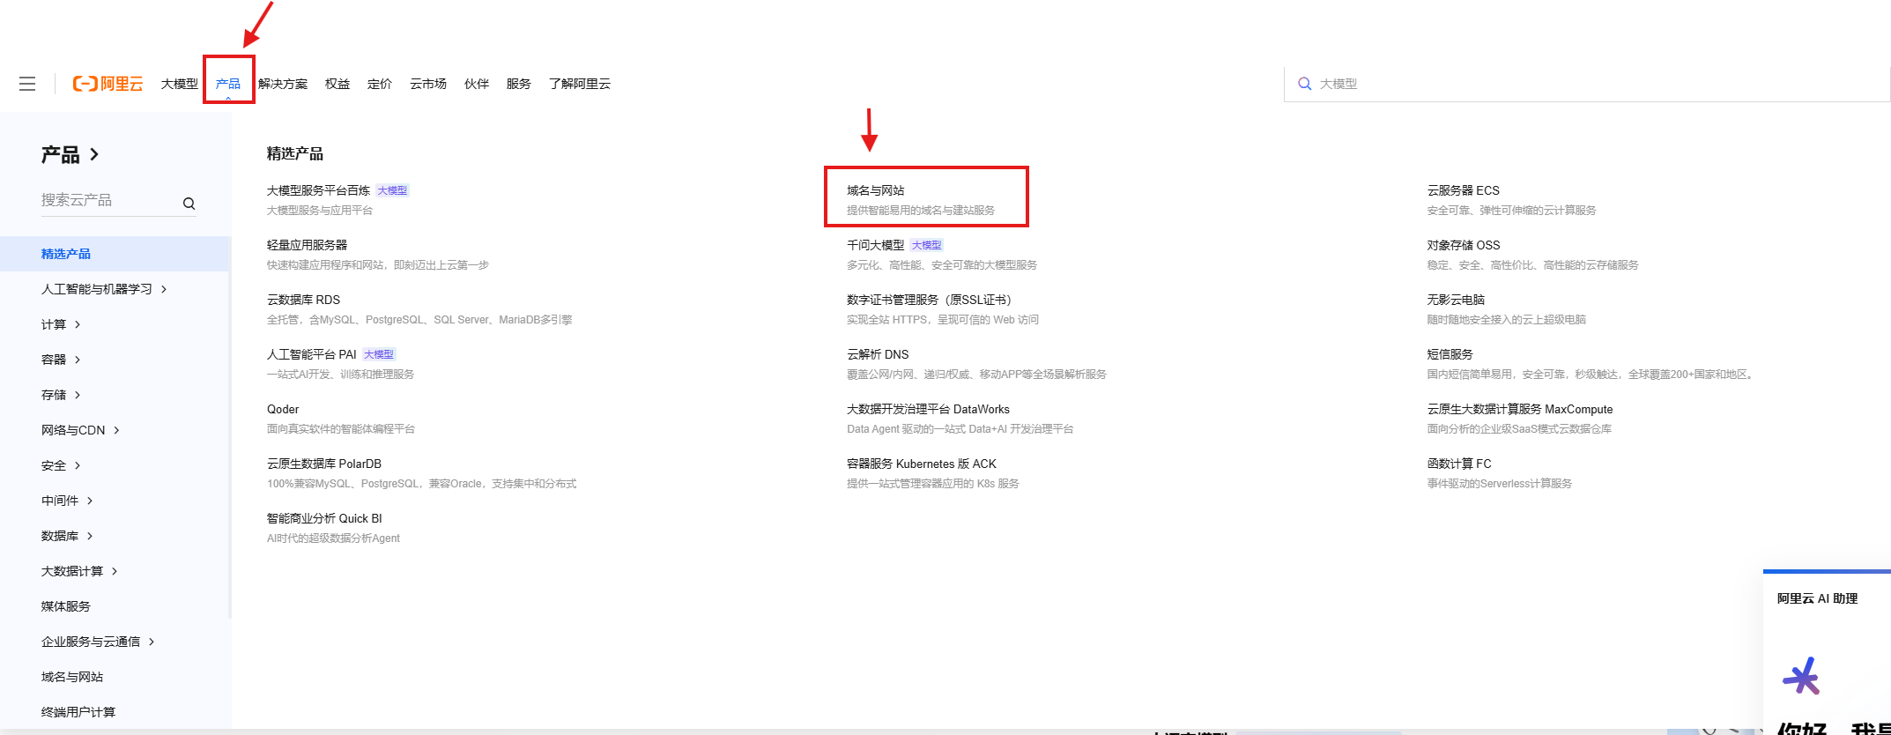Image resolution: width=1891 pixels, height=735 pixels.
Task: Open 轻量应用服务器 product
Action: pos(307,245)
